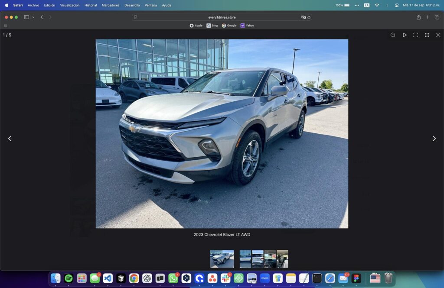Toggle fullscreen mode in the gallery
This screenshot has height=288, width=444.
[415, 35]
